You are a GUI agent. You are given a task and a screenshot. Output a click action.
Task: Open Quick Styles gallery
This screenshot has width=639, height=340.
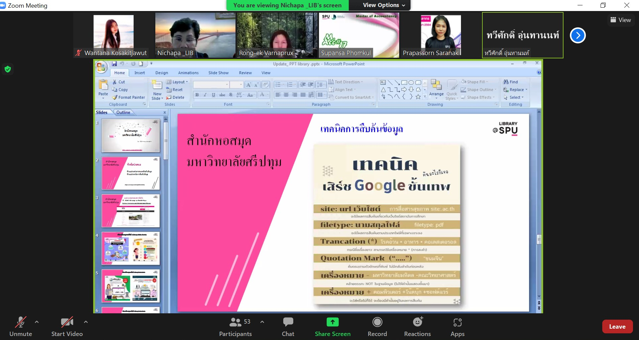[x=452, y=90]
